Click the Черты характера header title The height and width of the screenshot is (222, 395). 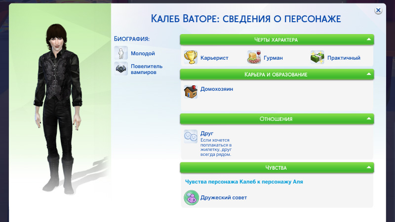click(x=276, y=40)
